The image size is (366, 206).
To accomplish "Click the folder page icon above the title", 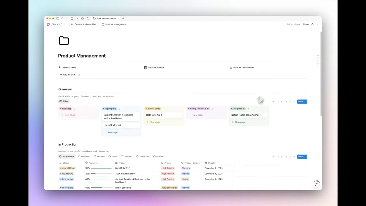I will click(64, 41).
